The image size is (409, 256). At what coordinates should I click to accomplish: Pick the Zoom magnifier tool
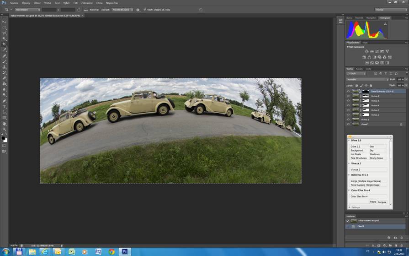[5, 129]
